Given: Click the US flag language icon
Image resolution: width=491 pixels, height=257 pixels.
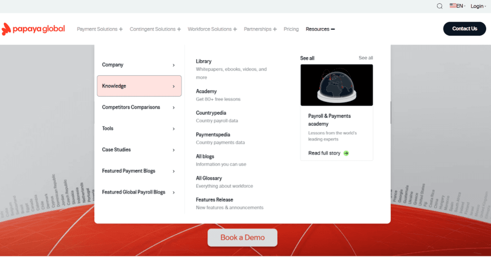Looking at the screenshot, I should click(x=453, y=6).
